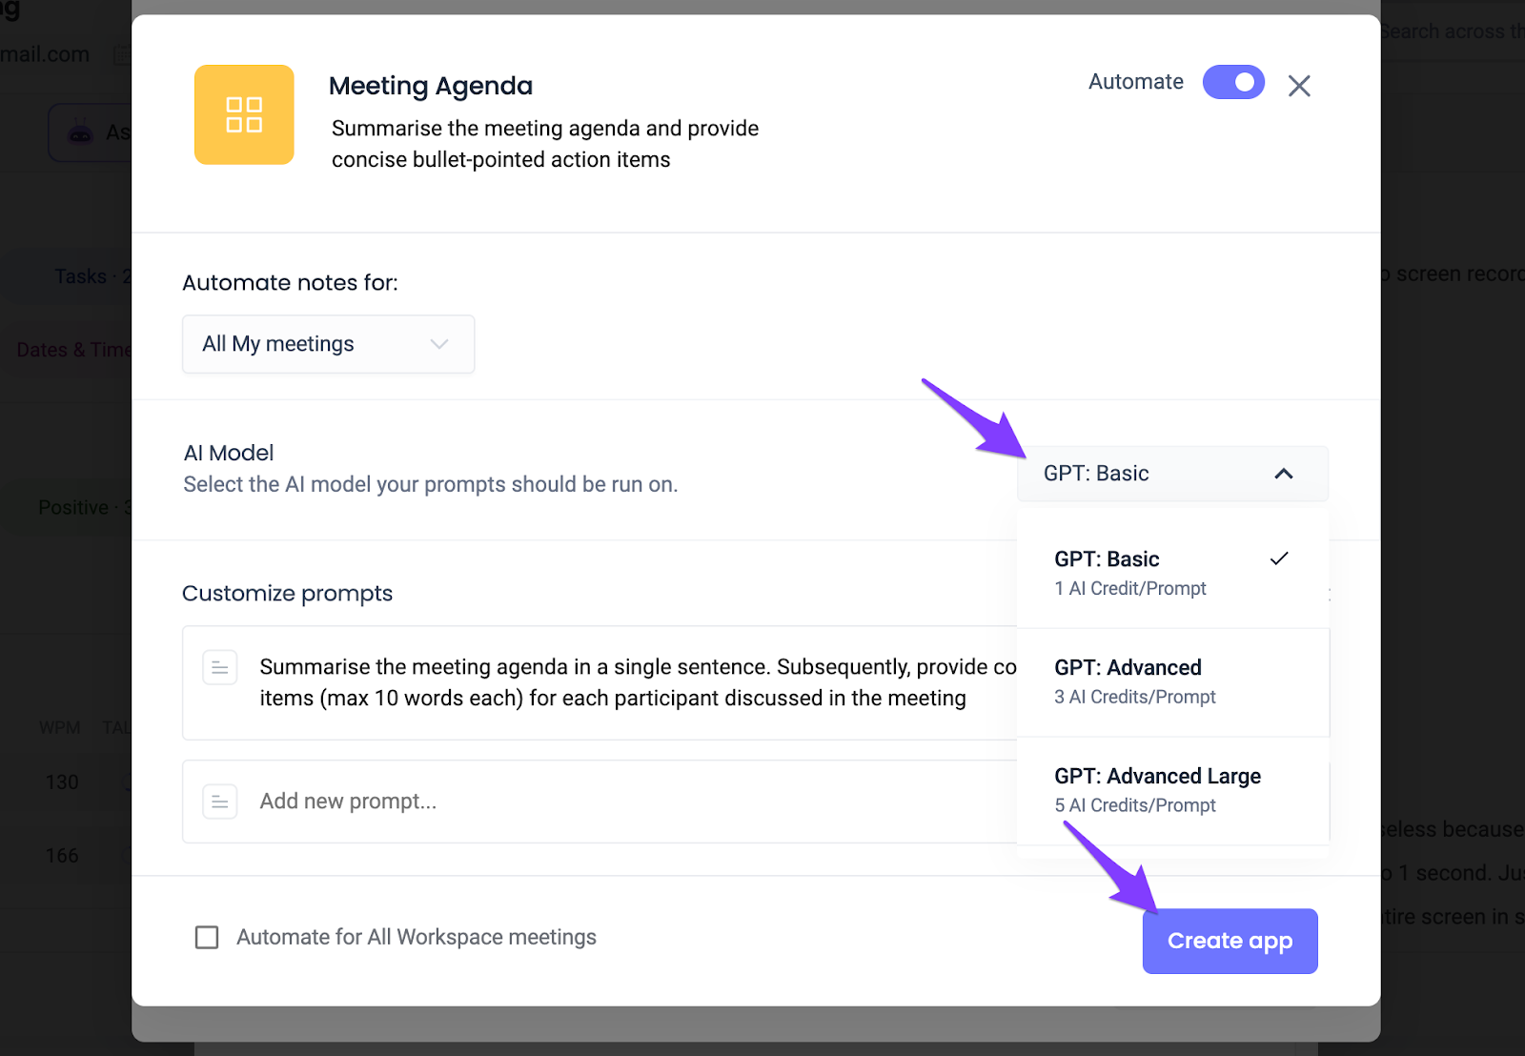Collapse the GPT: Basic model dropdown
The width and height of the screenshot is (1525, 1056).
point(1172,474)
